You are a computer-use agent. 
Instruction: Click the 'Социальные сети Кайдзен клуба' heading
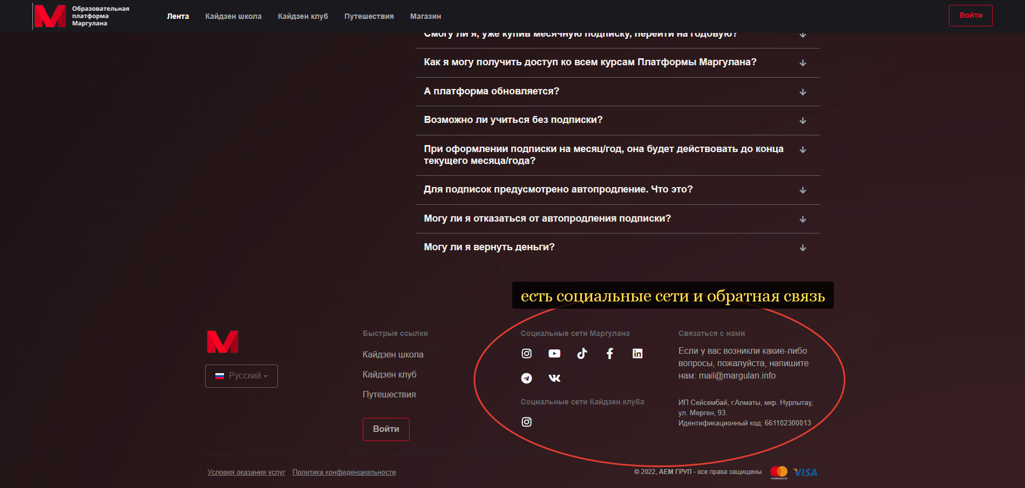click(x=582, y=402)
